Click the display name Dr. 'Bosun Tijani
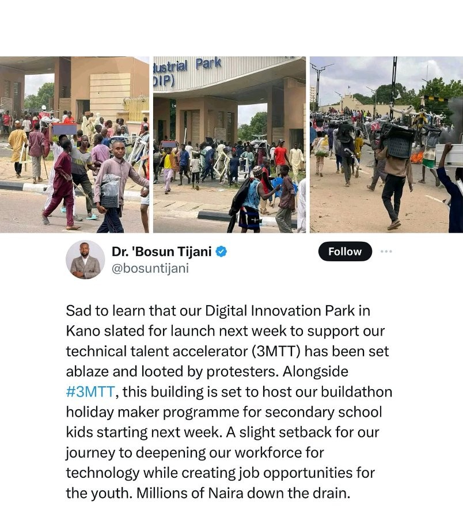The height and width of the screenshot is (514, 463). (161, 252)
